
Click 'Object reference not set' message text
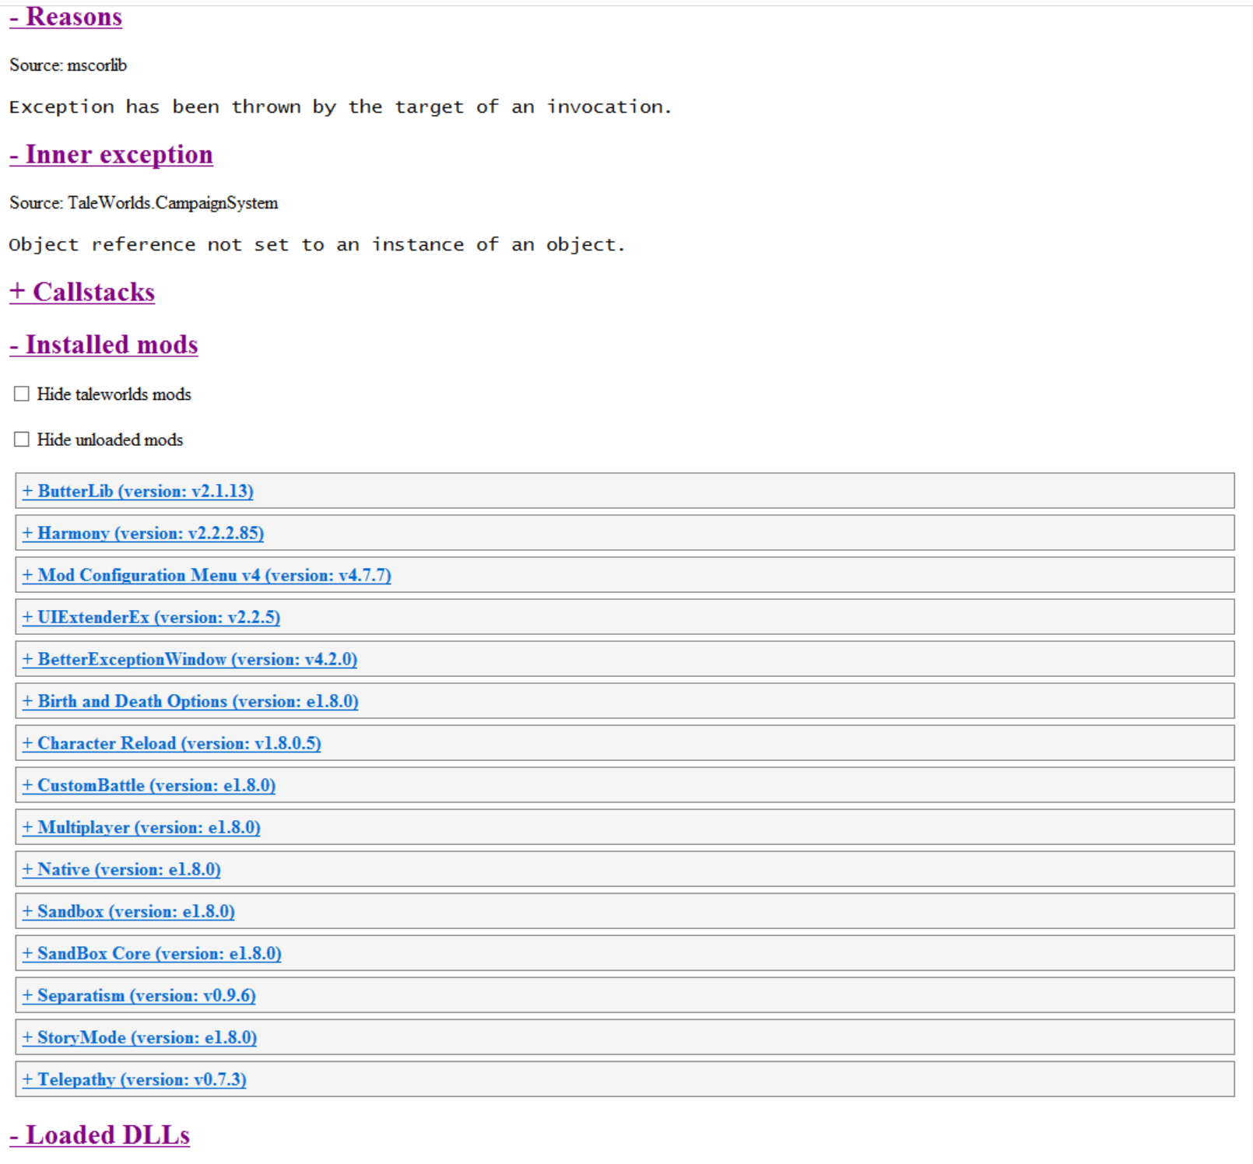(x=318, y=245)
